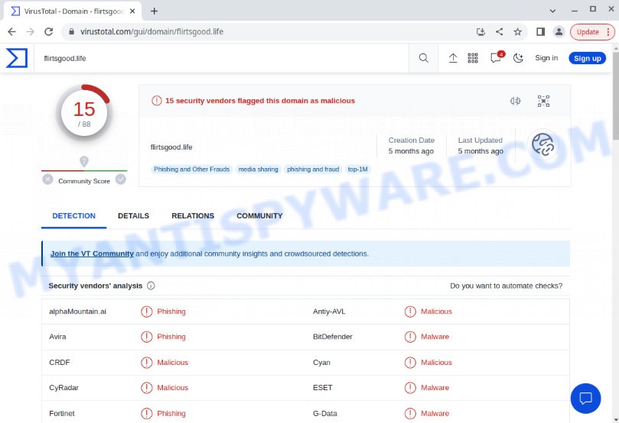Click info icon beside Security vendors' analysis

point(151,286)
